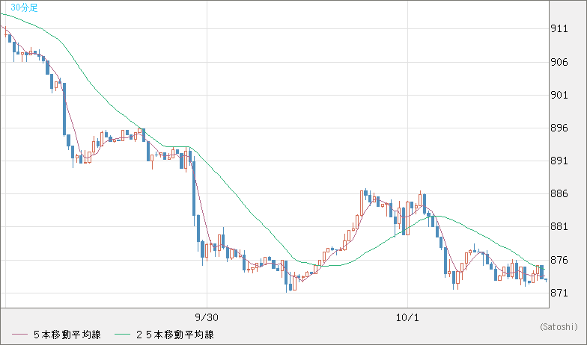Viewport: 587px width, 345px height.
Task: Click the 30分足 timeframe label
Action: [x=24, y=7]
